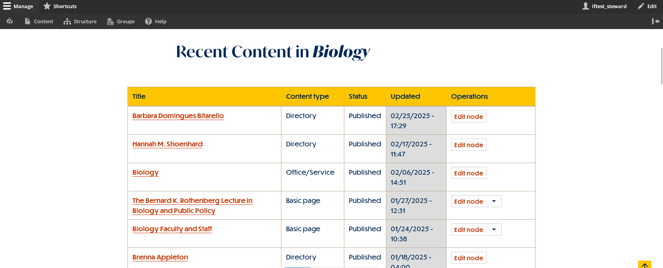663x268 pixels.
Task: Click Edit node in Barbara Domingues Bitarello row
Action: (x=468, y=117)
